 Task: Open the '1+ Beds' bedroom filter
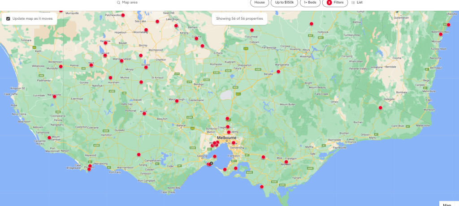(x=310, y=3)
